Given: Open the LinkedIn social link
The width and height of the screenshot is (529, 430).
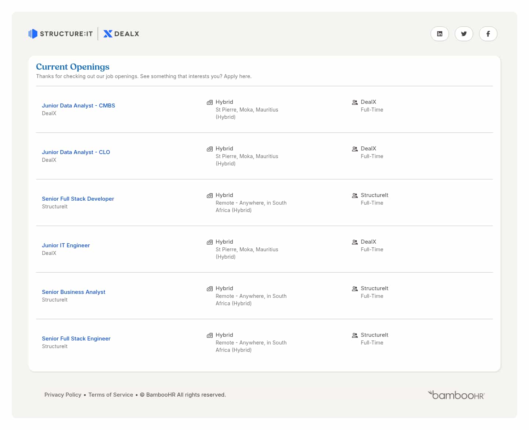Looking at the screenshot, I should (440, 34).
